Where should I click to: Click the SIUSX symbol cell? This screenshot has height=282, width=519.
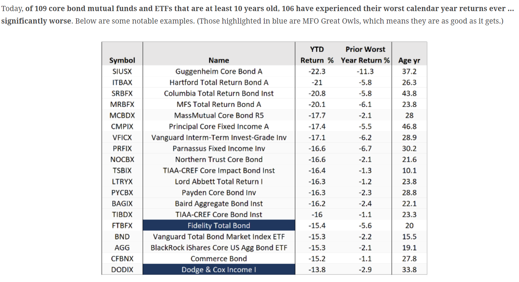tap(122, 71)
